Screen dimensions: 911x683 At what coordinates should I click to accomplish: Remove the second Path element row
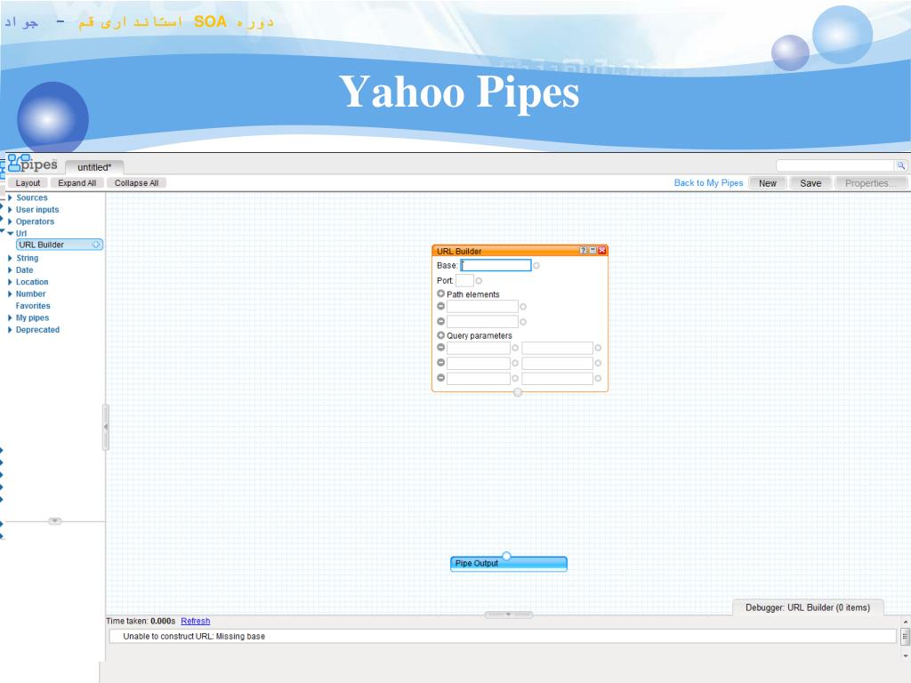coord(441,321)
